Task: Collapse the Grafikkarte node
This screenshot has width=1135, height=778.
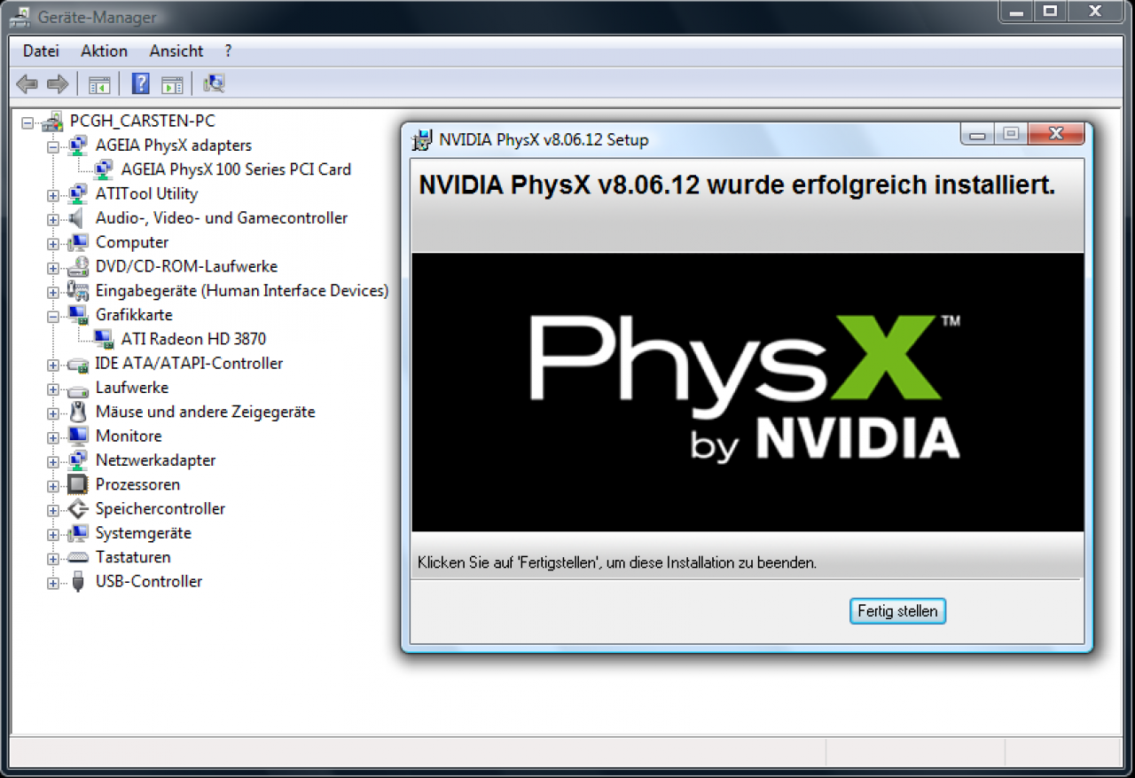Action: pyautogui.click(x=53, y=316)
